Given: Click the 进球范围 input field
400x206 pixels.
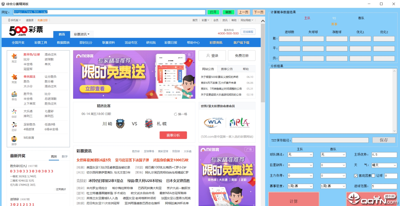Looking at the screenshot, I should (384, 186).
